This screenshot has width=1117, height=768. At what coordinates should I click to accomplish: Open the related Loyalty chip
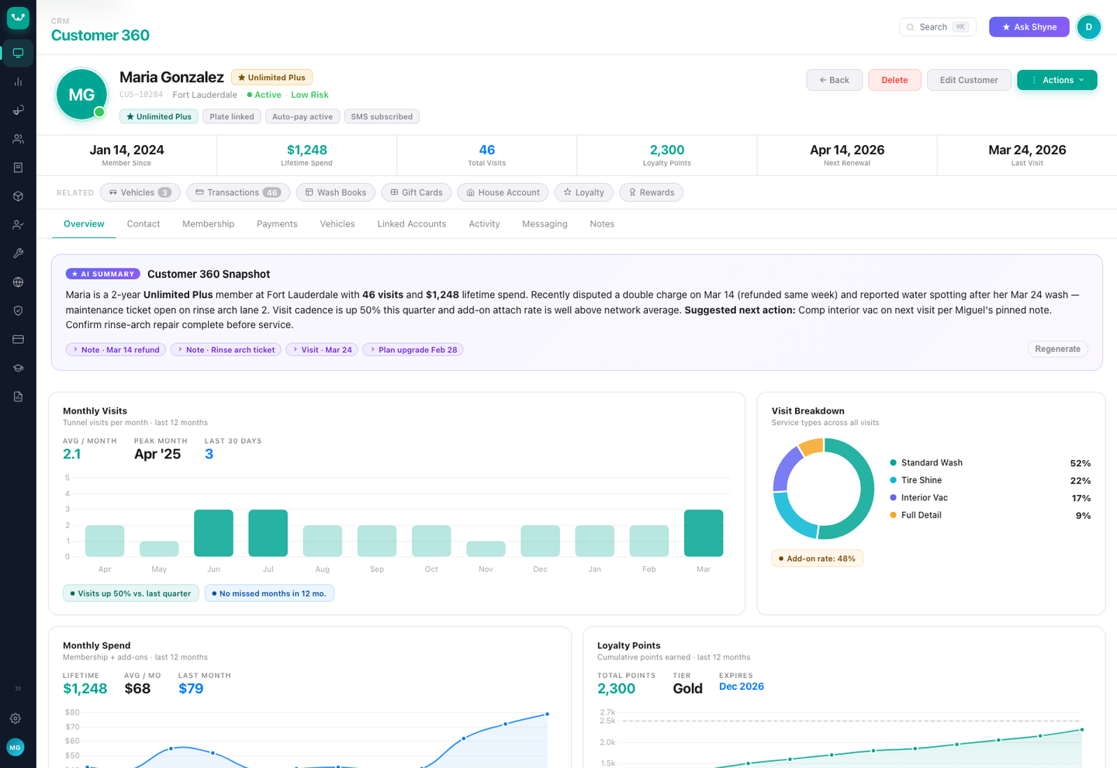pos(584,192)
